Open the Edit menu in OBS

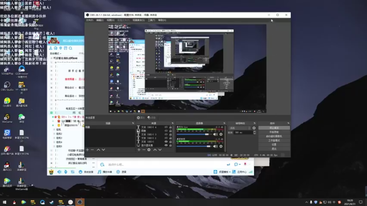(x=100, y=20)
